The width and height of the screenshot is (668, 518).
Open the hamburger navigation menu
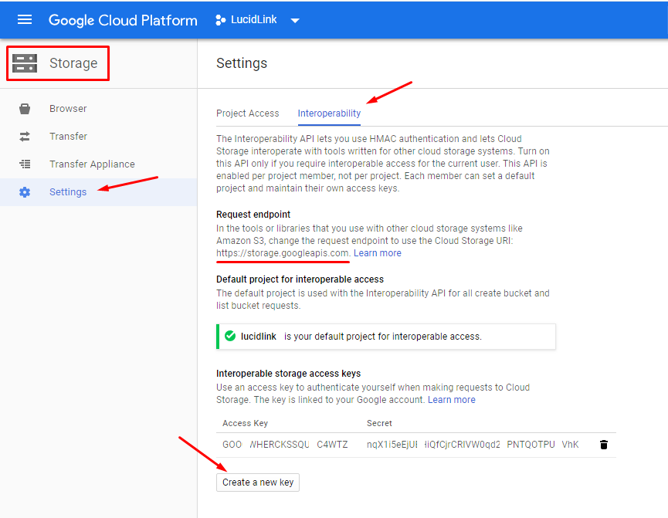point(24,19)
